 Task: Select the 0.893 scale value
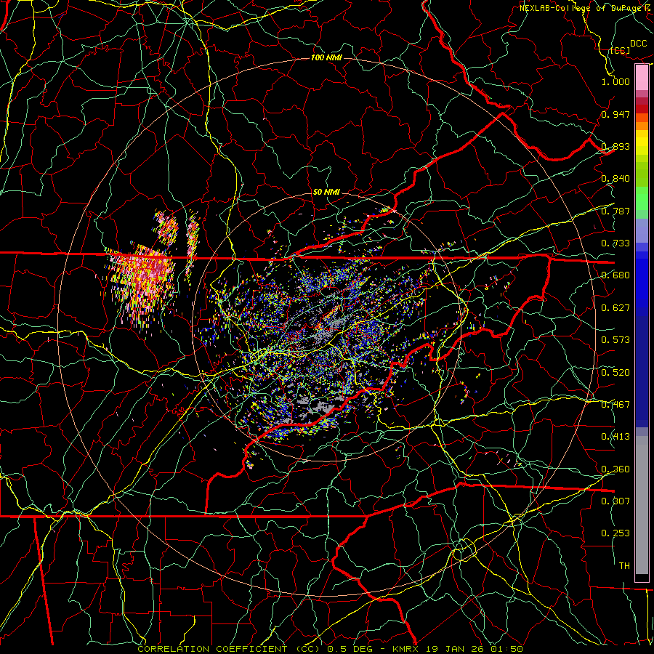[x=615, y=146]
